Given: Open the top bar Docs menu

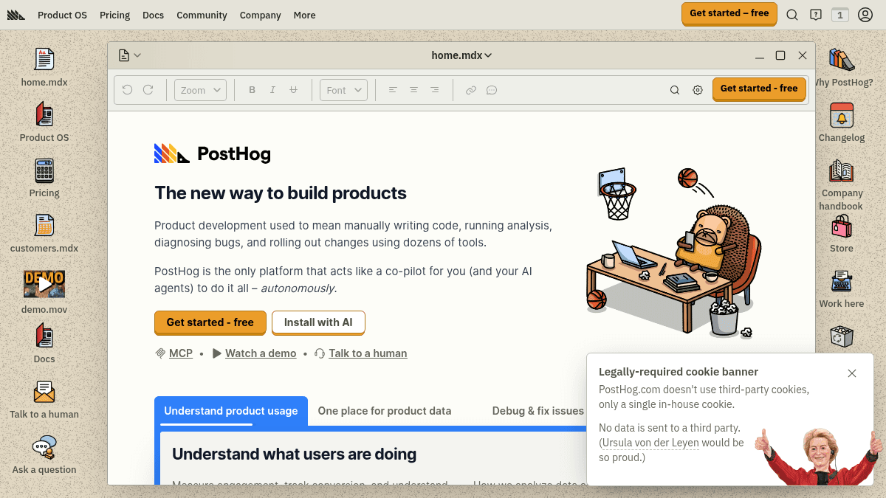Looking at the screenshot, I should pyautogui.click(x=154, y=15).
